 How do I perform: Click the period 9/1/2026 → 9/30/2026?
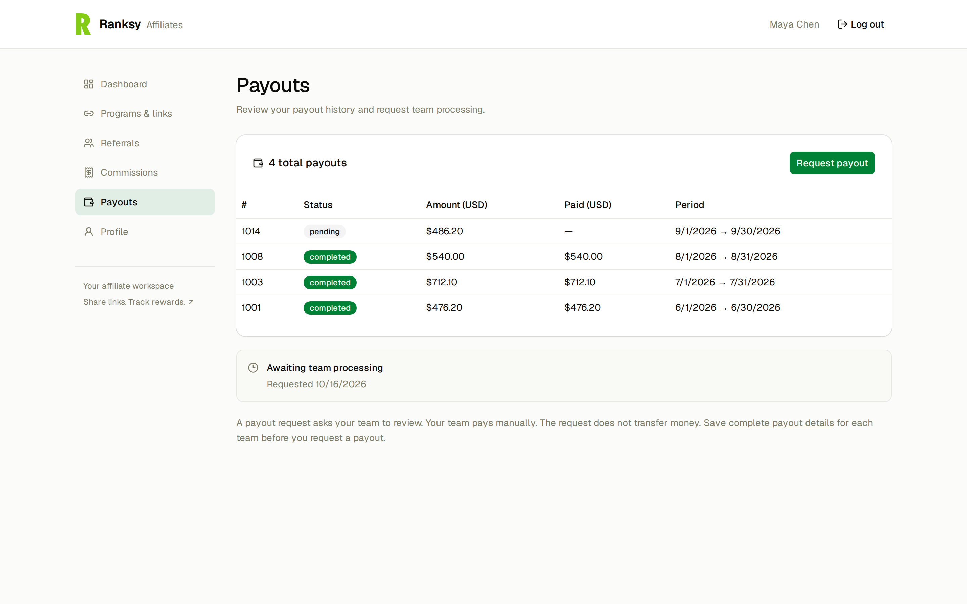727,231
